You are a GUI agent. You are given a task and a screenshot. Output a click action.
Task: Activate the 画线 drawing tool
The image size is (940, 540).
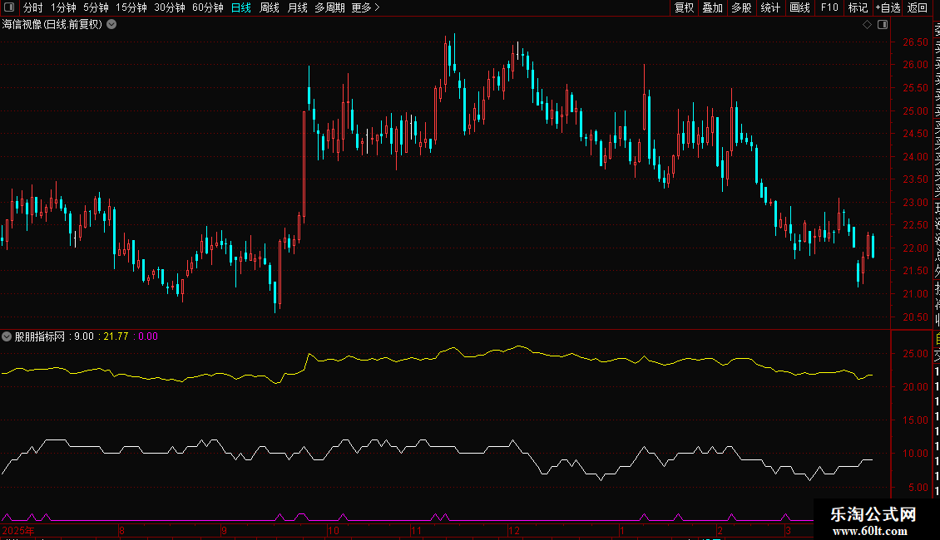pyautogui.click(x=799, y=7)
